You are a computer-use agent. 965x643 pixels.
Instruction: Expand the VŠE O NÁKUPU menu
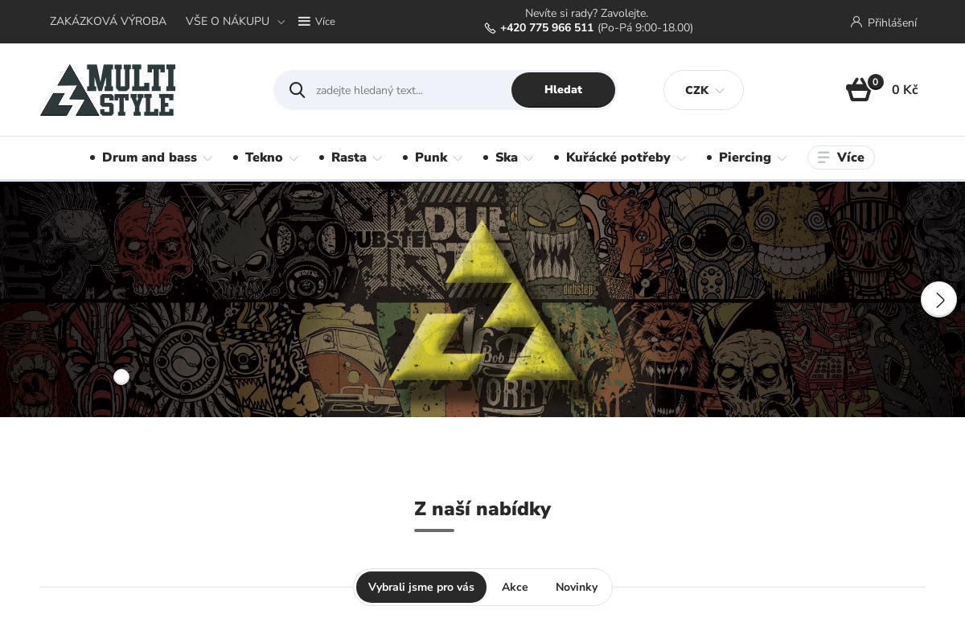click(x=235, y=22)
